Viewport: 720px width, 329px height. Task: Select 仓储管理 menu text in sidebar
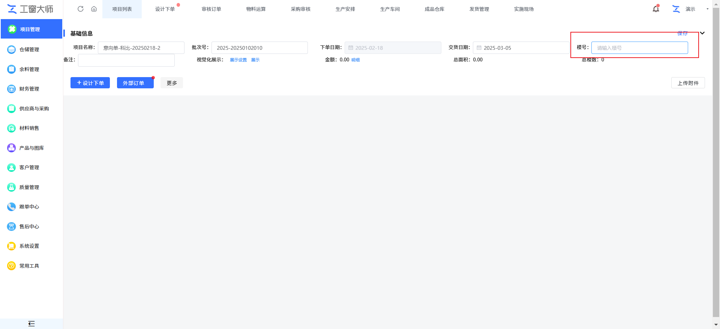click(x=29, y=49)
